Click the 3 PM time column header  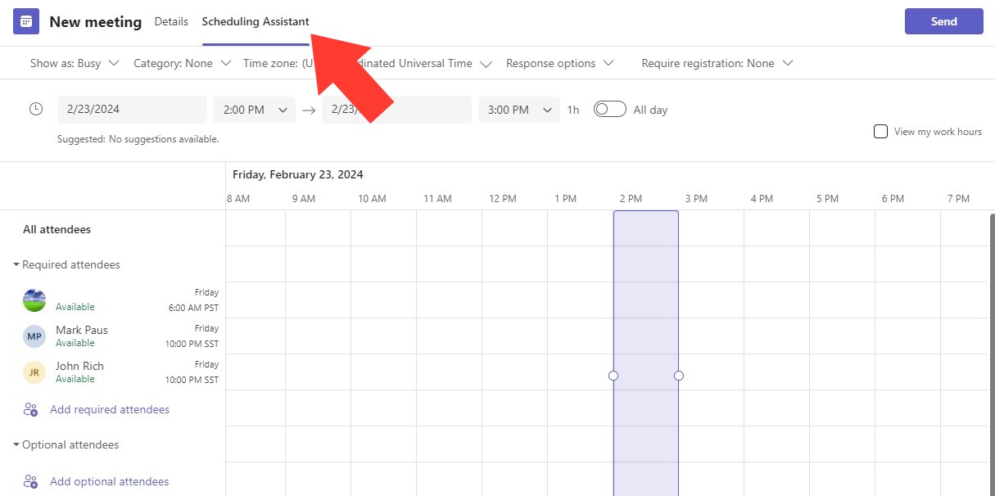pos(696,199)
